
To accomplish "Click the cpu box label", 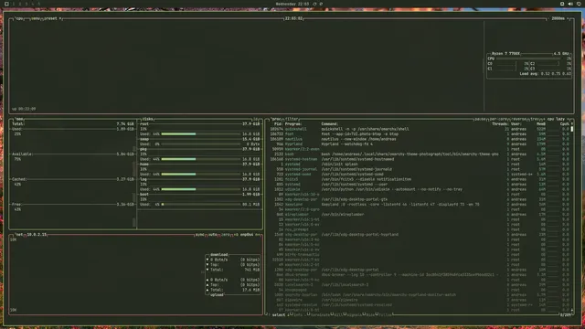I will tap(18, 18).
